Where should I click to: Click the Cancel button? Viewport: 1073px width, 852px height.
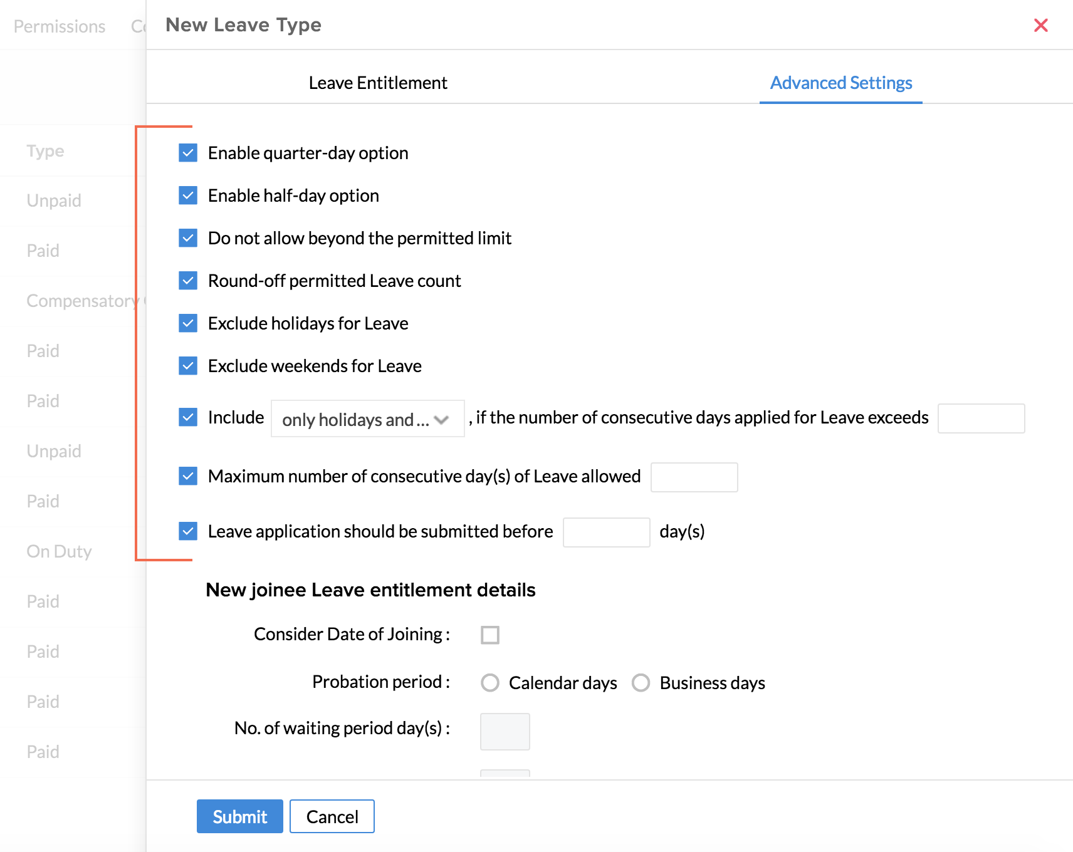[x=332, y=816]
